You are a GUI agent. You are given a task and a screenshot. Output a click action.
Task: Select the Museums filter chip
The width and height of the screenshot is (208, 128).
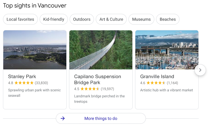pos(141,19)
